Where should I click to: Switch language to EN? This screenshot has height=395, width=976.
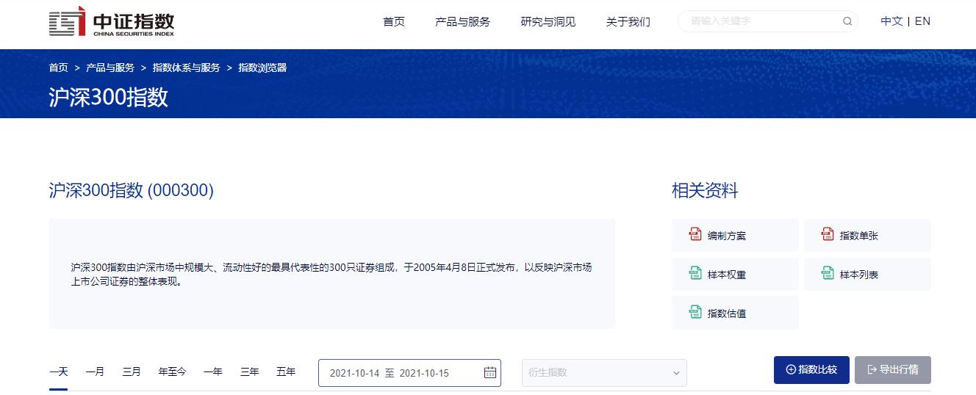coord(922,21)
